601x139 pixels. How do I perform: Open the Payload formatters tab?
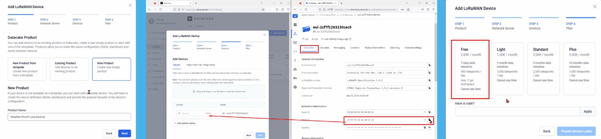375,48
